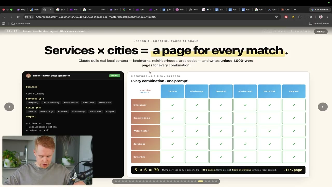Image resolution: width=332 pixels, height=187 pixels.
Task: Jump to last slide pagination dot
Action: click(216, 181)
